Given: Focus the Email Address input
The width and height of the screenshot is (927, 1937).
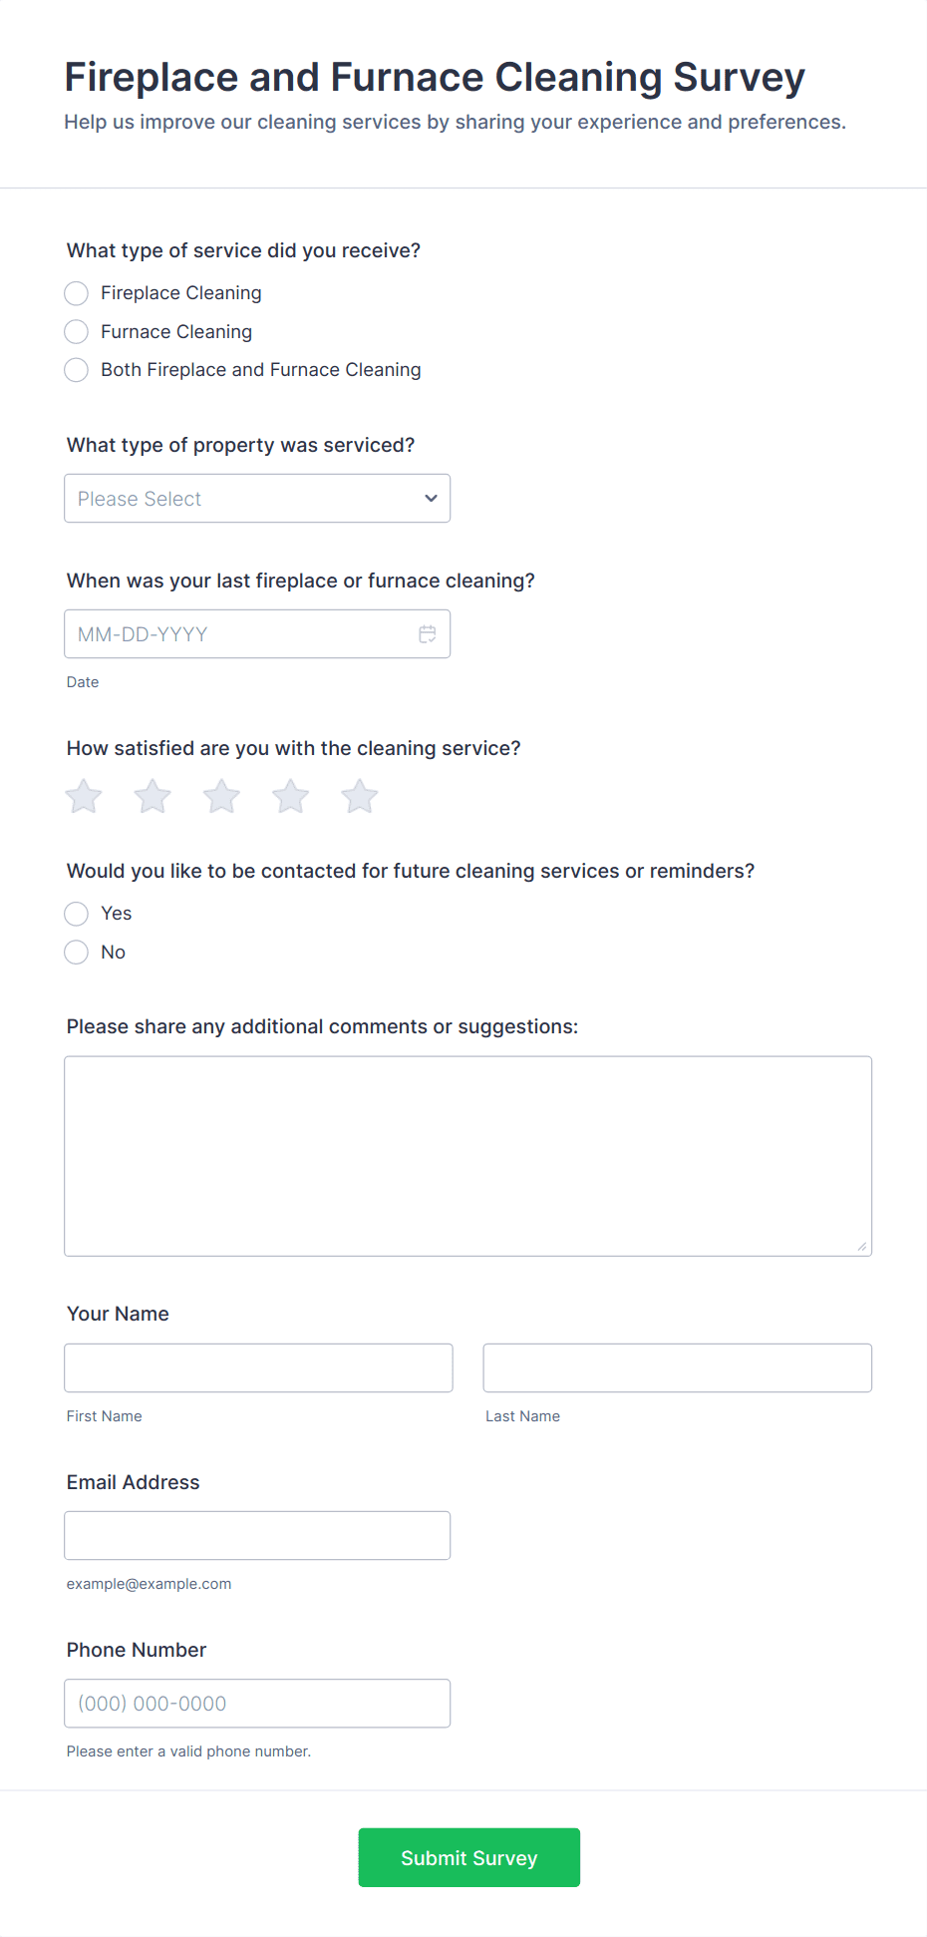Looking at the screenshot, I should [257, 1535].
